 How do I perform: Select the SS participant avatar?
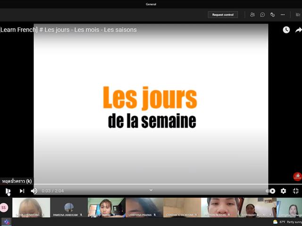tap(4, 208)
